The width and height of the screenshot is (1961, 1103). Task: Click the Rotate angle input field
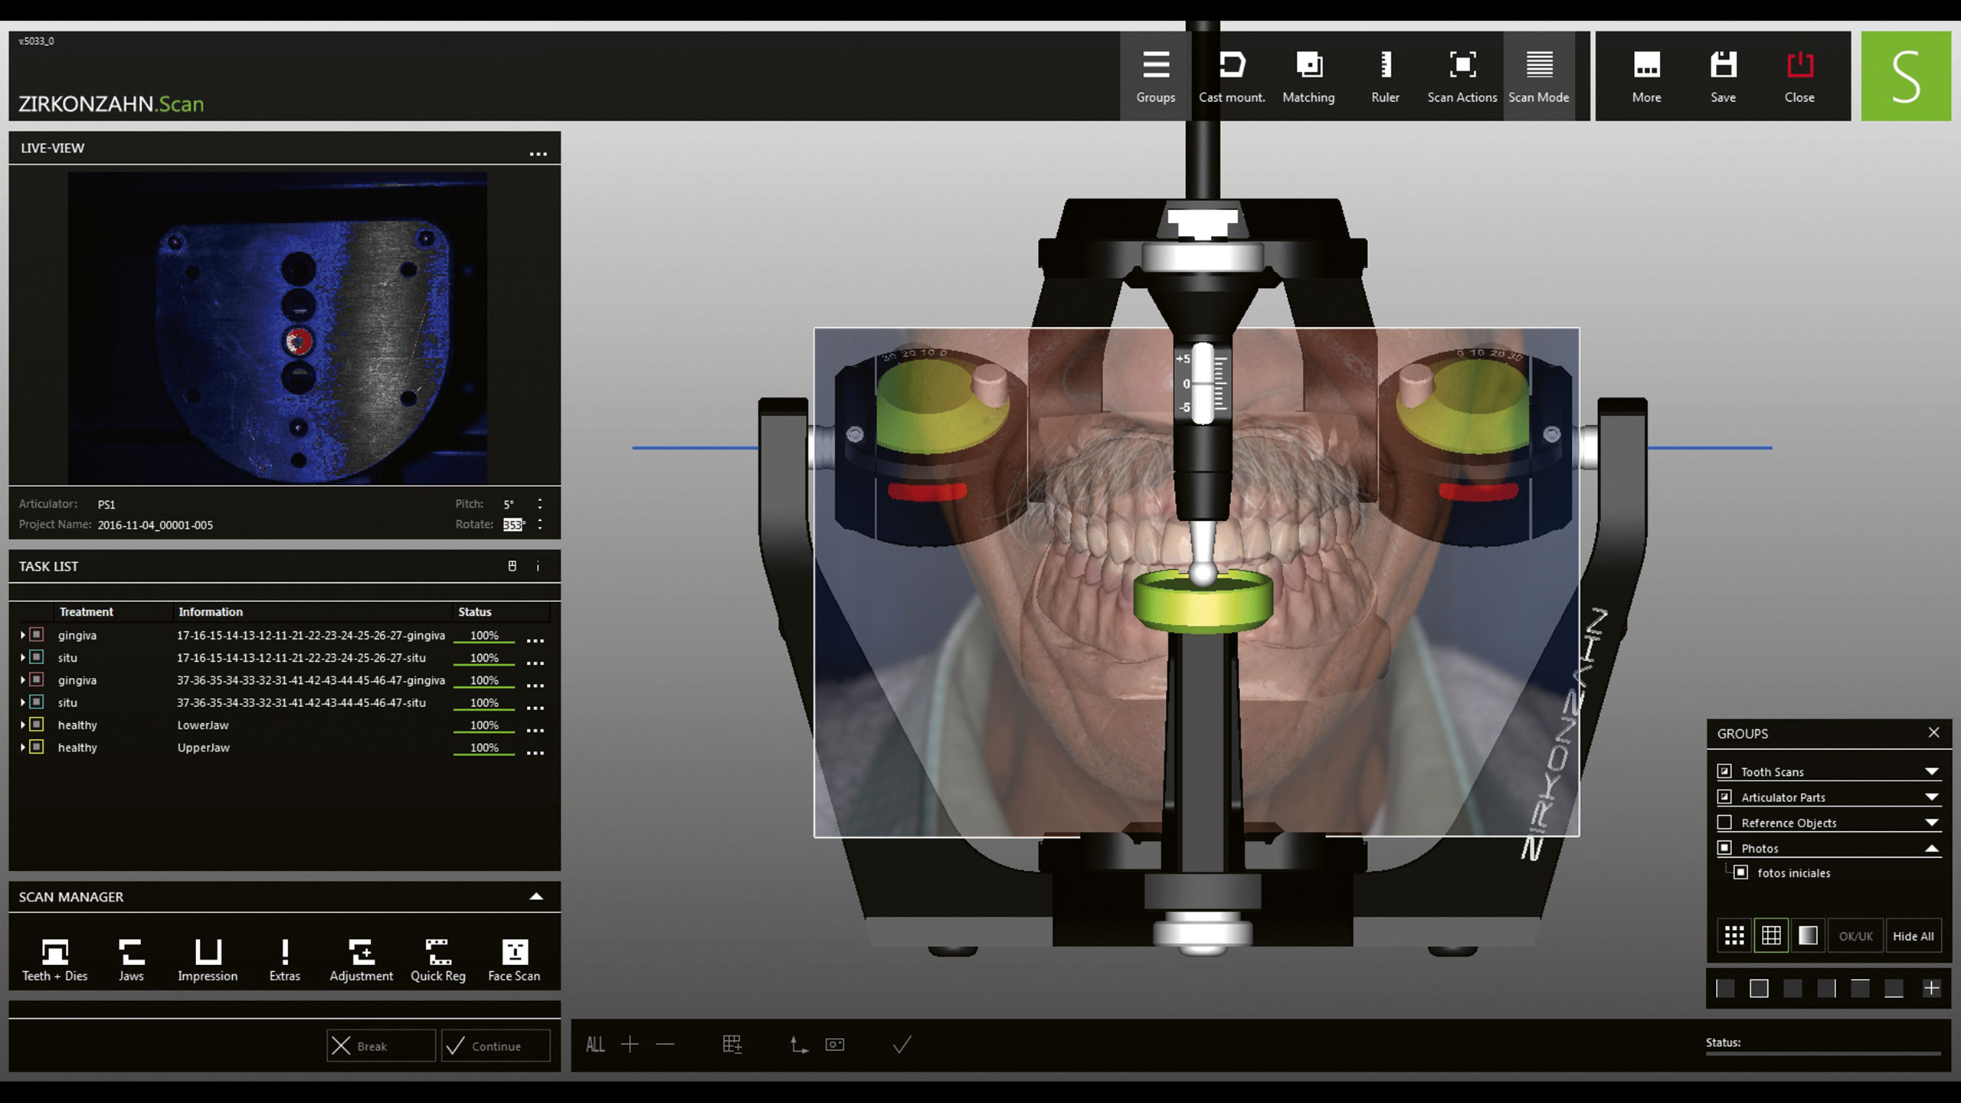[x=512, y=525]
